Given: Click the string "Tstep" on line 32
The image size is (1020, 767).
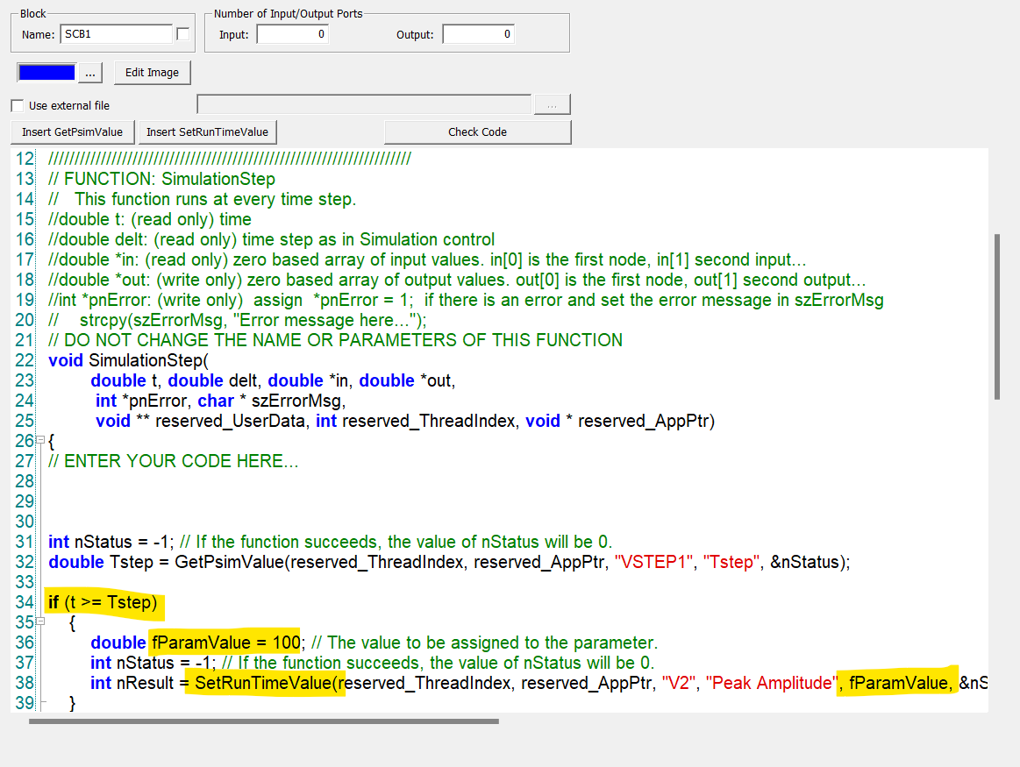Looking at the screenshot, I should click(x=731, y=562).
